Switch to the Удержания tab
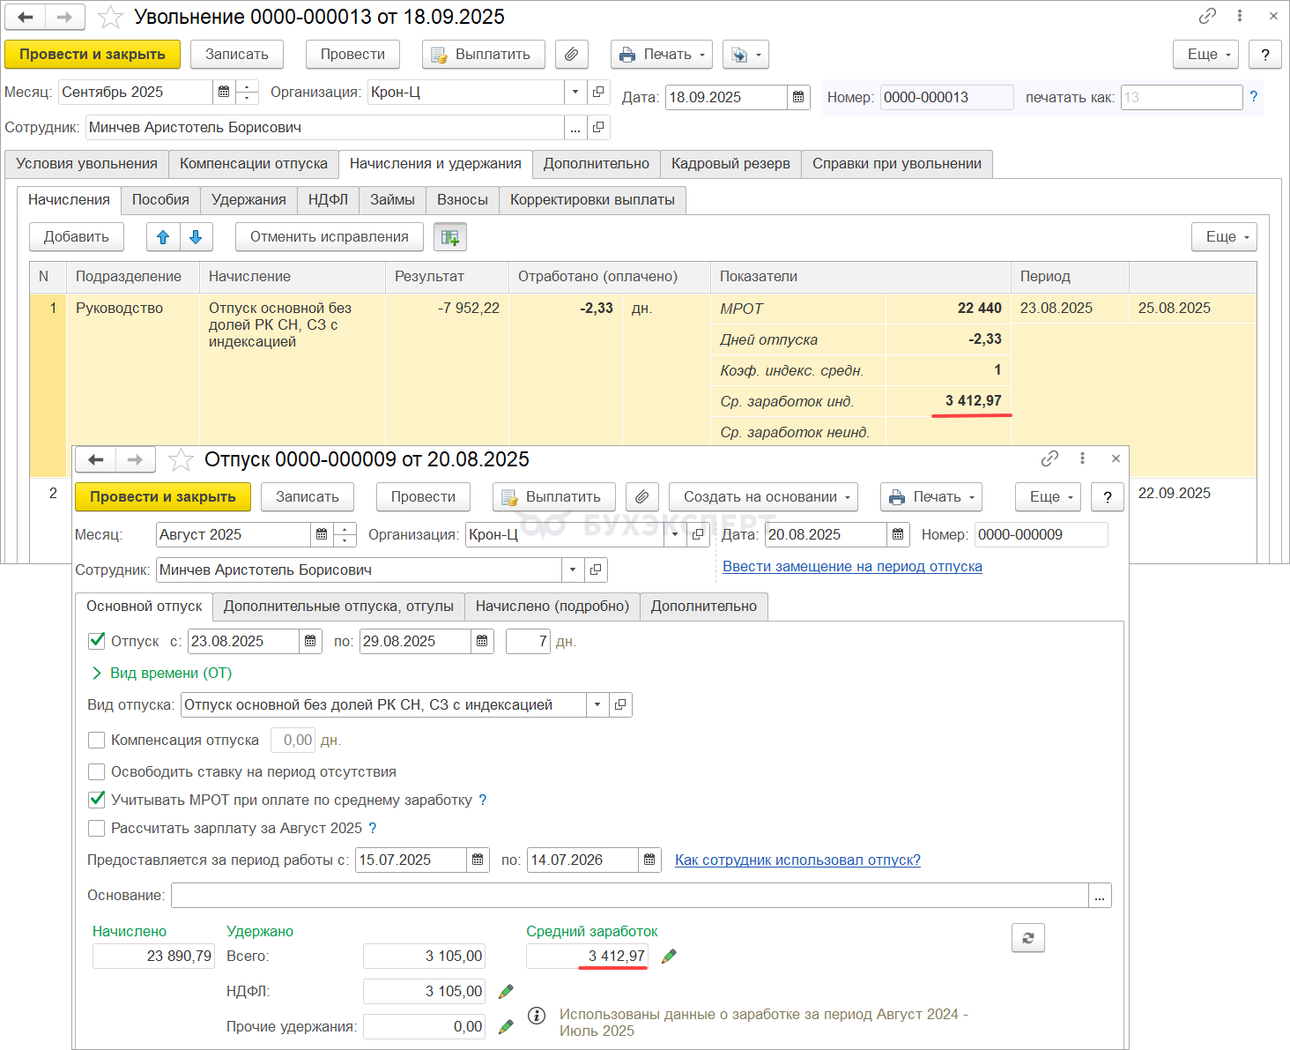 click(248, 200)
